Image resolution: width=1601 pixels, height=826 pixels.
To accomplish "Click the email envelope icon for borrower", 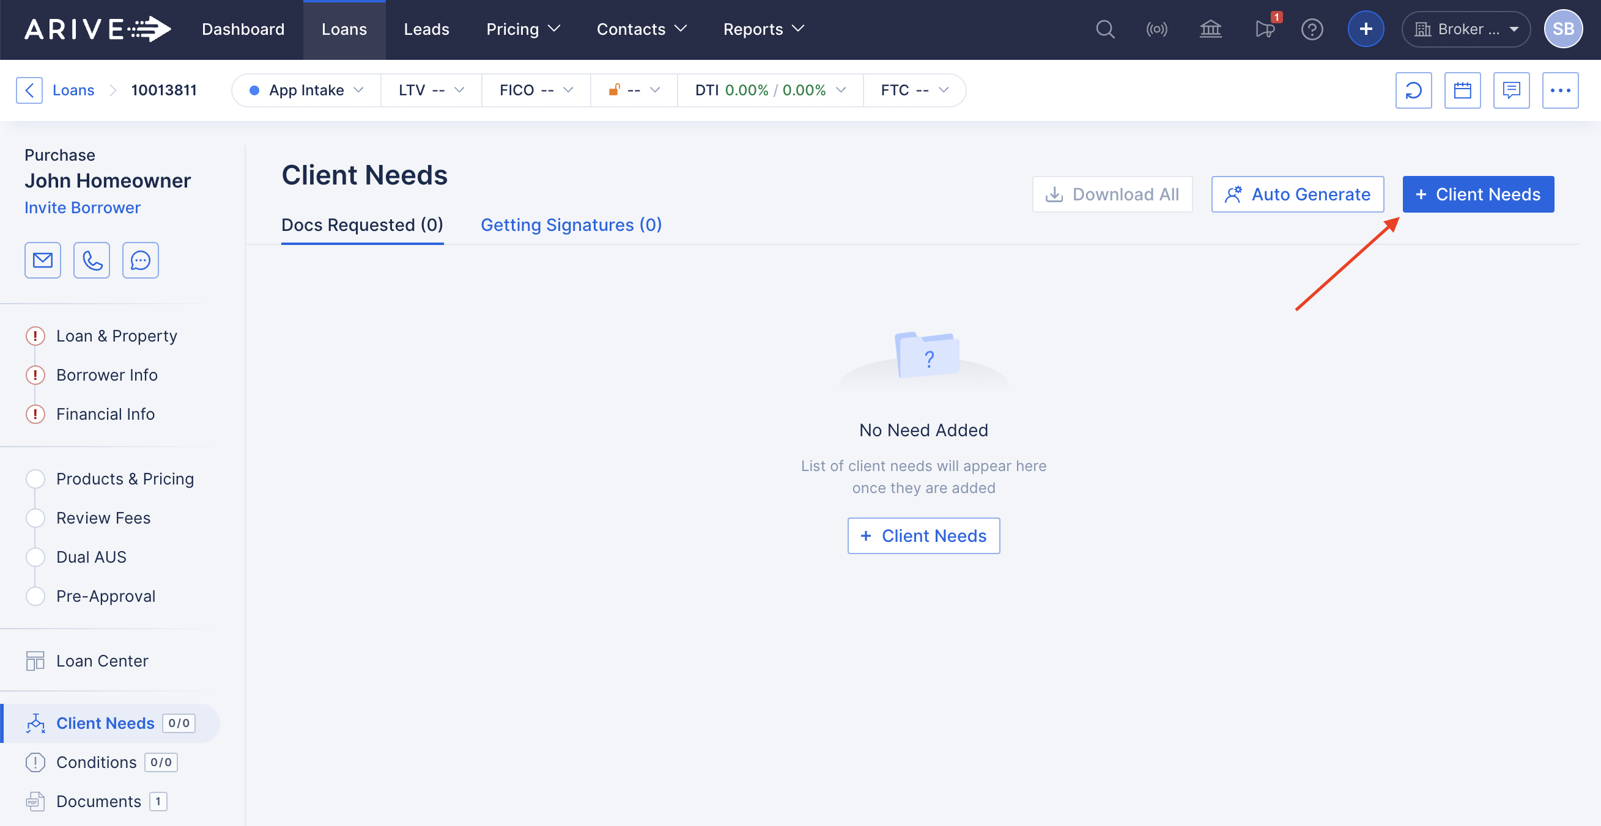I will 42,260.
